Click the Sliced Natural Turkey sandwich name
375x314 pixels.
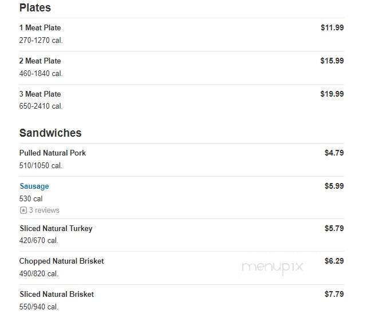pyautogui.click(x=56, y=228)
